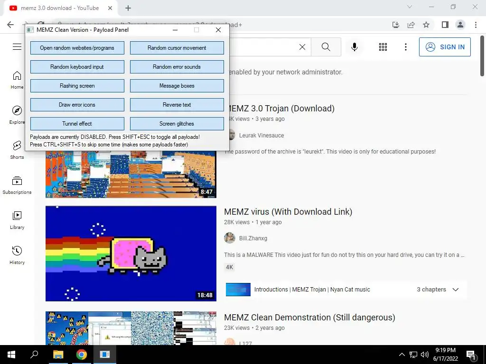Image resolution: width=486 pixels, height=364 pixels.
Task: Toggle Draw error icons payload
Action: point(77,105)
